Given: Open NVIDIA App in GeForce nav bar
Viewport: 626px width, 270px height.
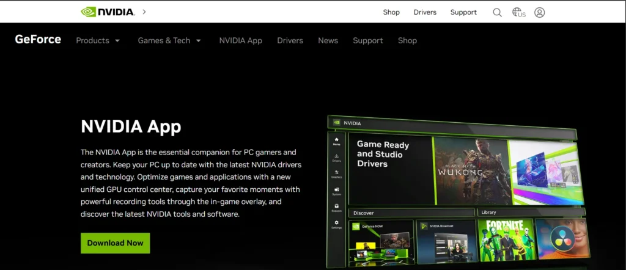Looking at the screenshot, I should pyautogui.click(x=240, y=40).
